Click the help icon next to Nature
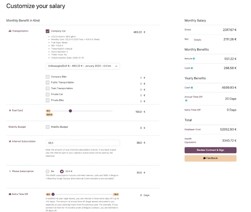This screenshot has height=212, width=251. 194,59
